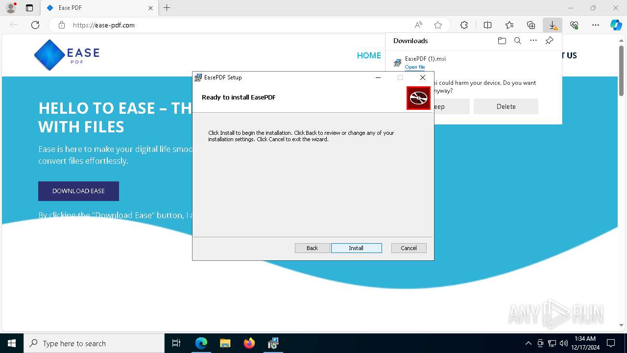Click the browser Back arrow
This screenshot has height=353, width=627.
pyautogui.click(x=14, y=25)
